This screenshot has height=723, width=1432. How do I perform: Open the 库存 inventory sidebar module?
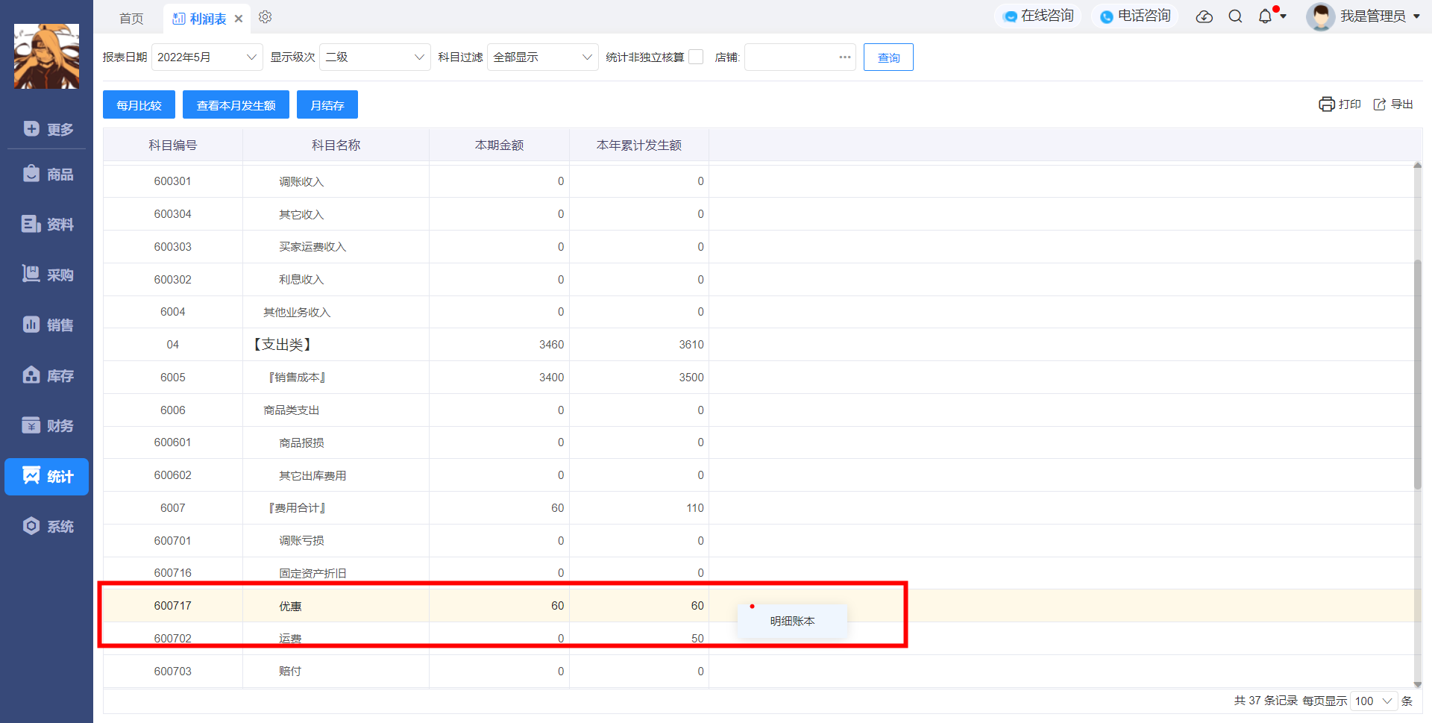[x=47, y=375]
